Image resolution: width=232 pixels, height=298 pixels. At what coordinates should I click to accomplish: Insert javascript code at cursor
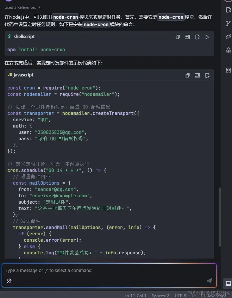point(197,75)
